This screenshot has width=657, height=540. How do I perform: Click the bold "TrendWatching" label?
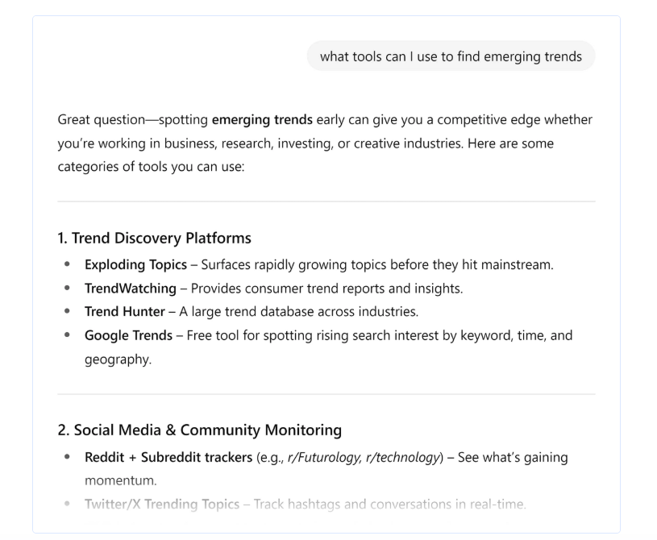tap(131, 289)
